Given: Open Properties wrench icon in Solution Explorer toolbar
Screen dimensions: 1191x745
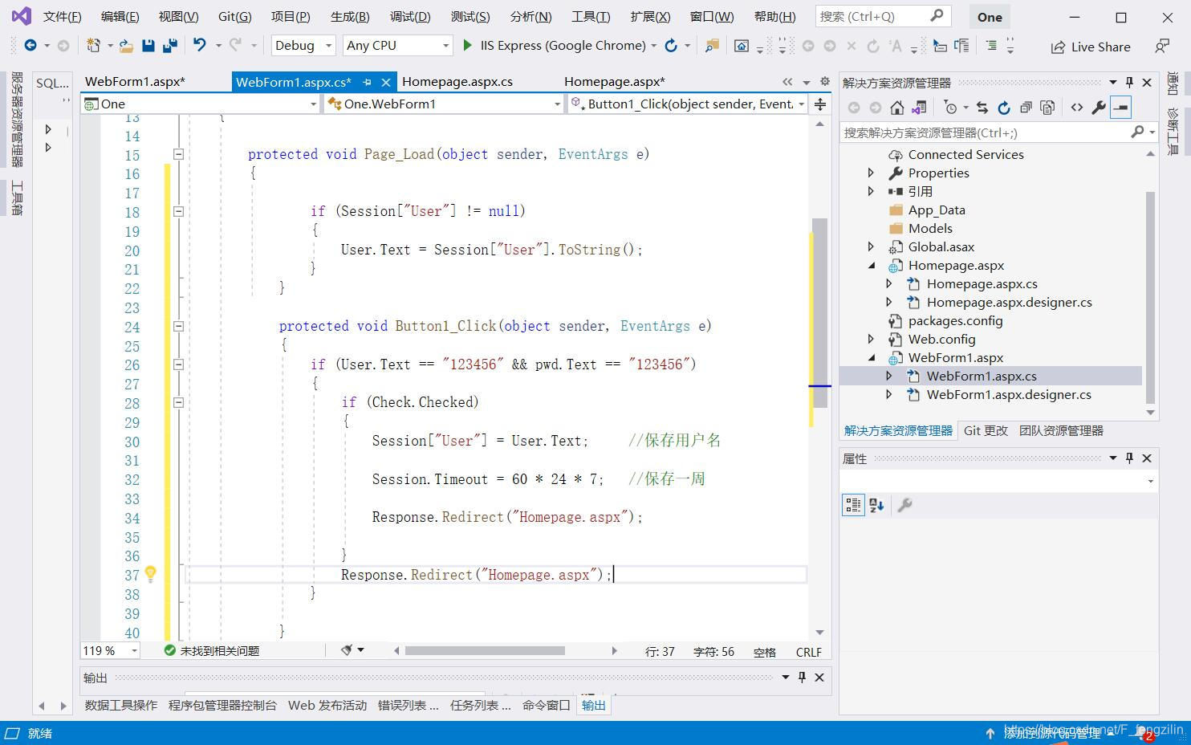Looking at the screenshot, I should (1099, 108).
